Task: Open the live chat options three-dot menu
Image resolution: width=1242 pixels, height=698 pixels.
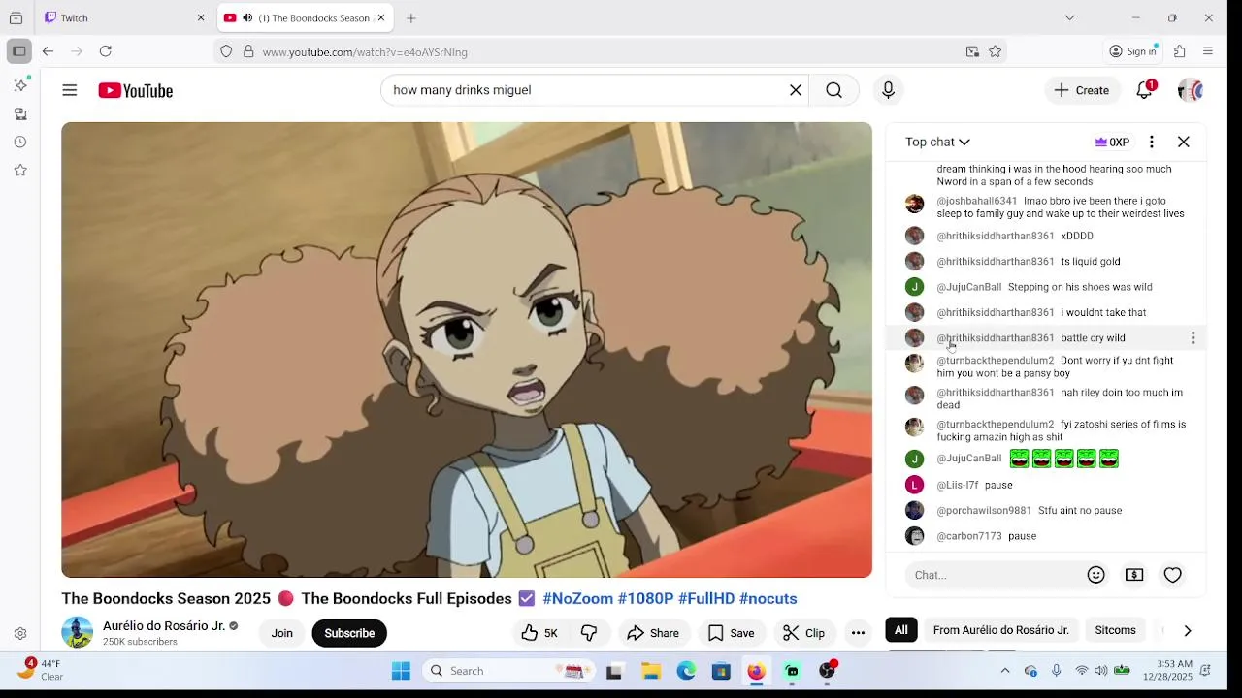Action: coord(1152,142)
